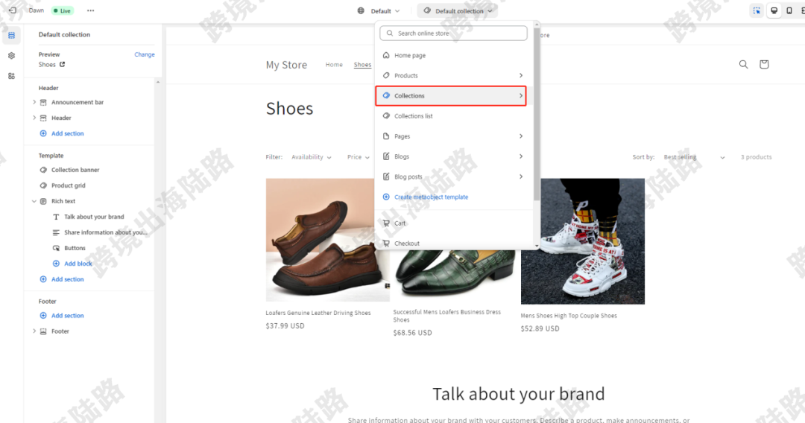Open the three-dots more actions menu
805x423 pixels.
pyautogui.click(x=90, y=10)
